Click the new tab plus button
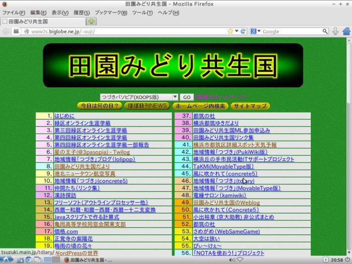 click(x=91, y=22)
